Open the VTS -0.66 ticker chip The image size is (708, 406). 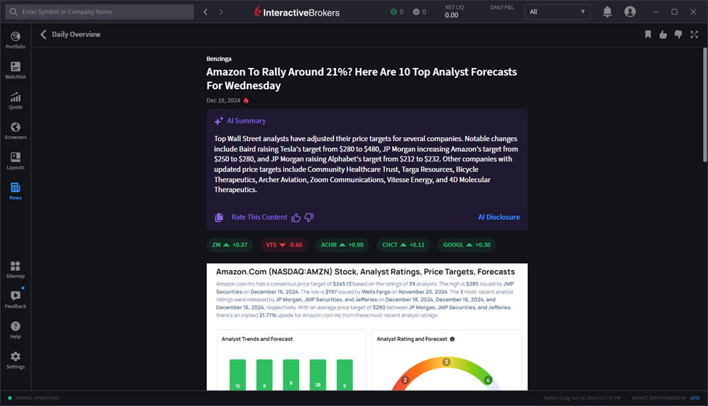284,244
